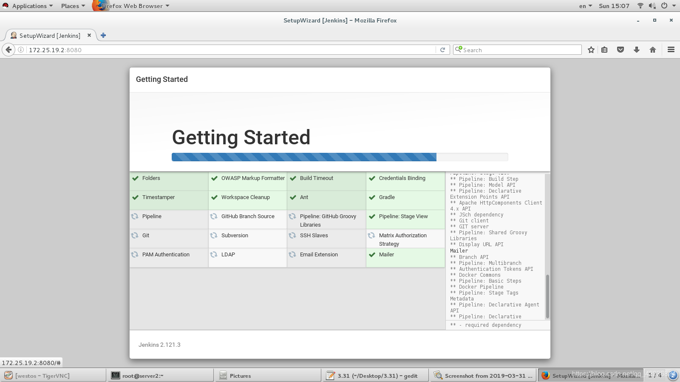View site information icon in address bar
The image size is (680, 382).
click(20, 50)
